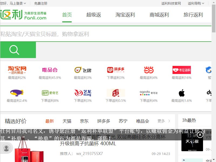216x162 pixels.
Task: Select the 最新 tab in 精选好价
Action: coord(50,121)
